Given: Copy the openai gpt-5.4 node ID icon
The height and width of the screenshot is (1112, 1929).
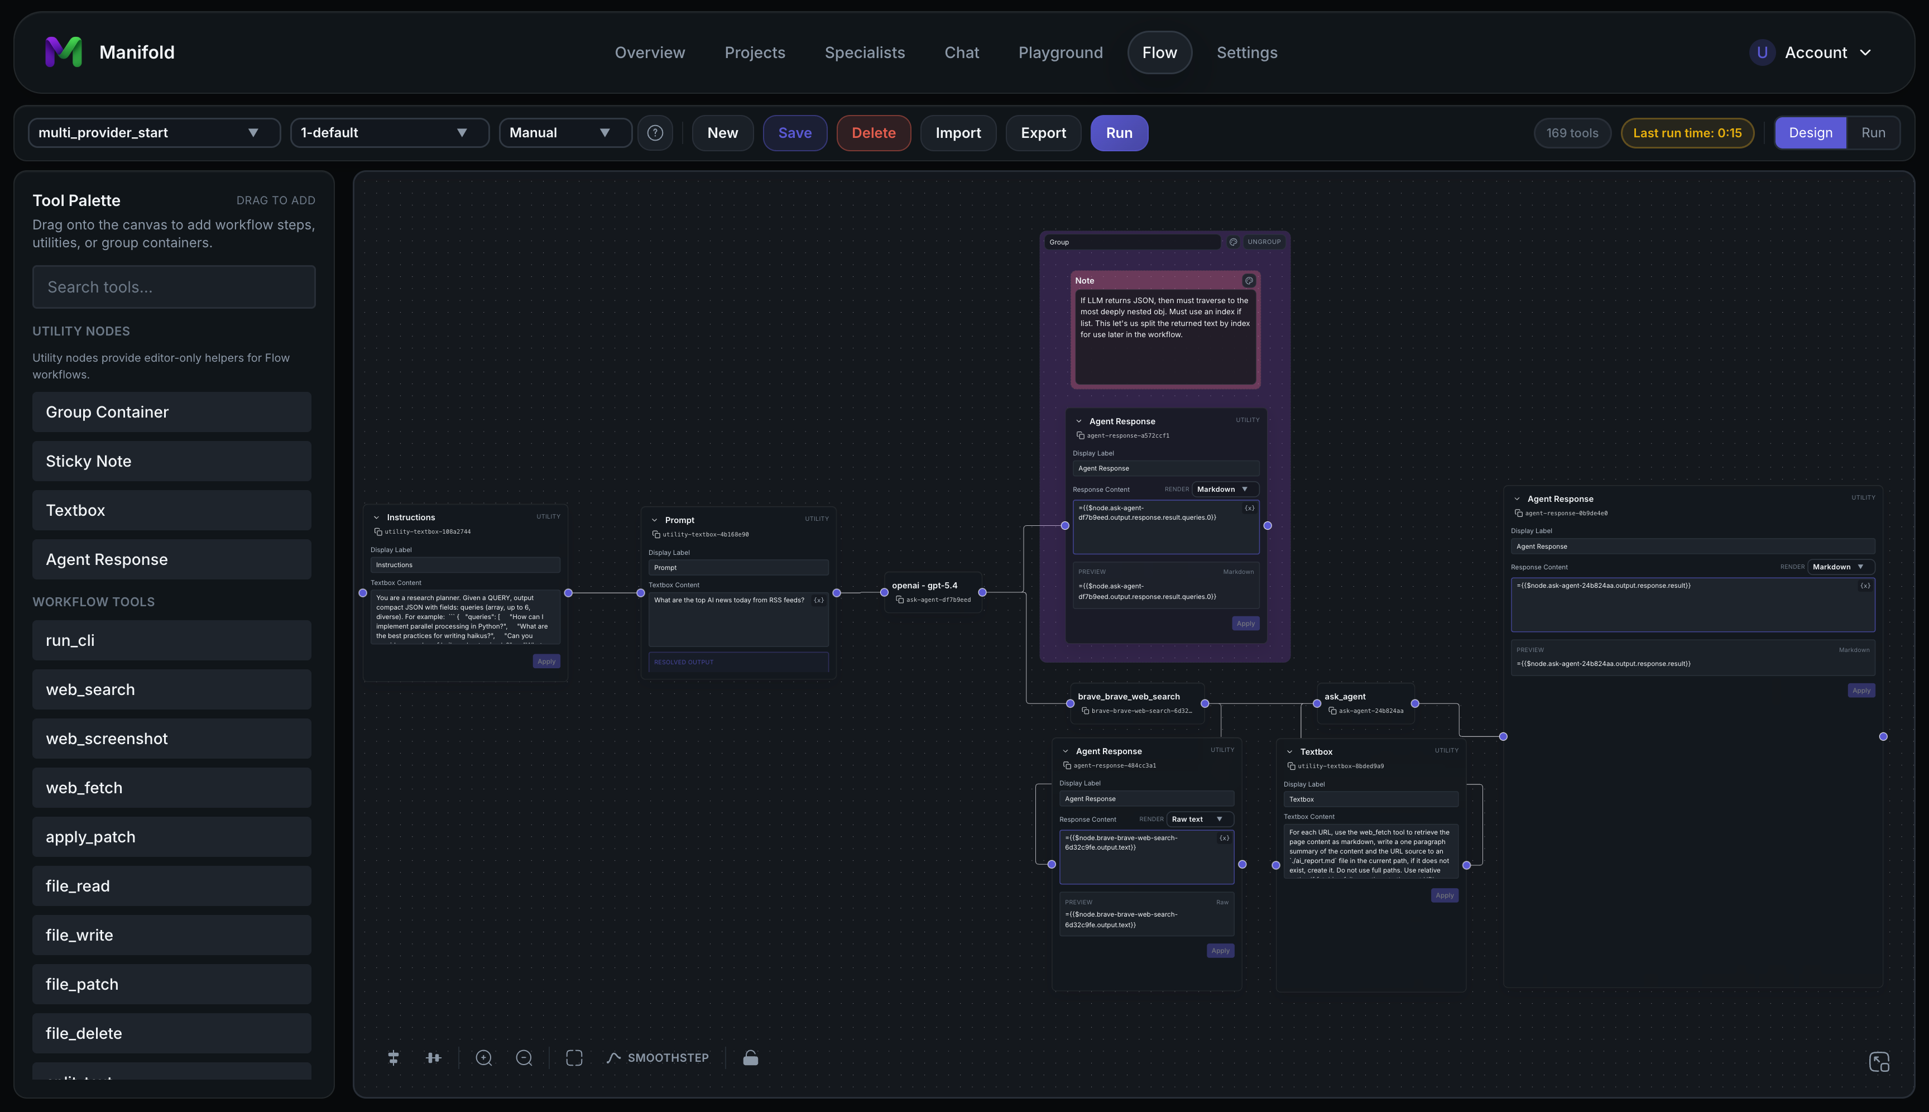Looking at the screenshot, I should pyautogui.click(x=900, y=600).
